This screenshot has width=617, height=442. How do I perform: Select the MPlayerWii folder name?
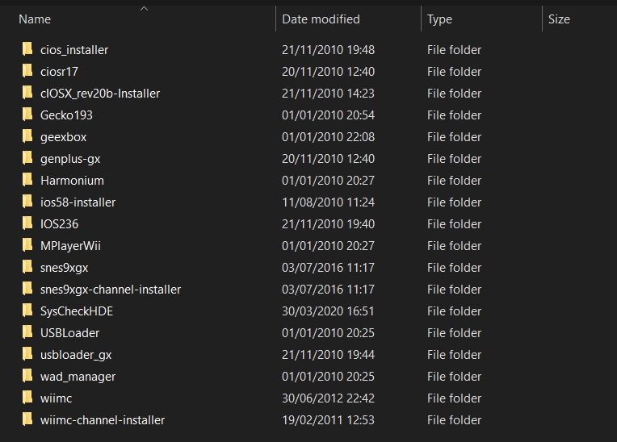pyautogui.click(x=70, y=246)
